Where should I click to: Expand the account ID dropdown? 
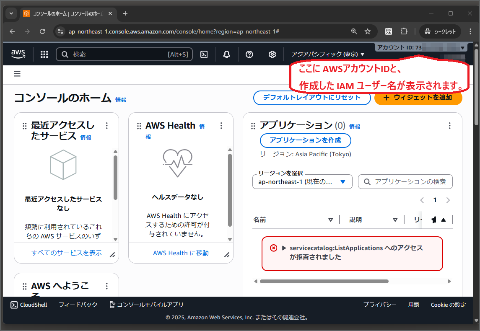(462, 47)
